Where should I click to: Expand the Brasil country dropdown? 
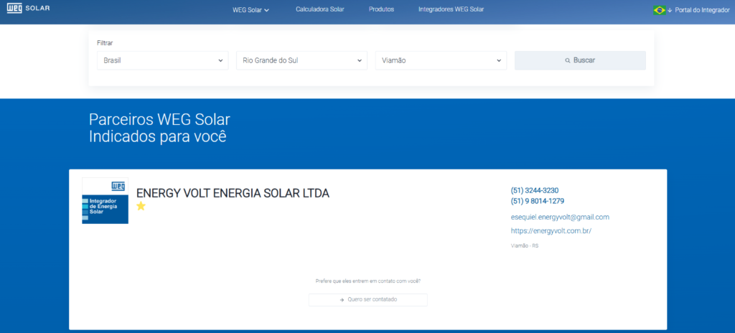pos(162,60)
